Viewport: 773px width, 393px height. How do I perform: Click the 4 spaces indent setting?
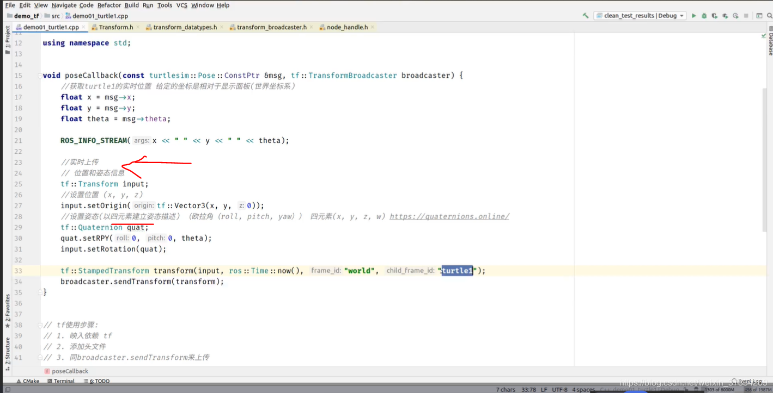583,389
